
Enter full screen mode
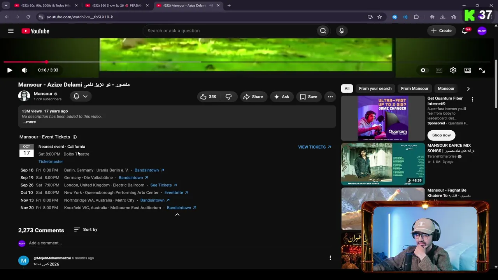[482, 70]
